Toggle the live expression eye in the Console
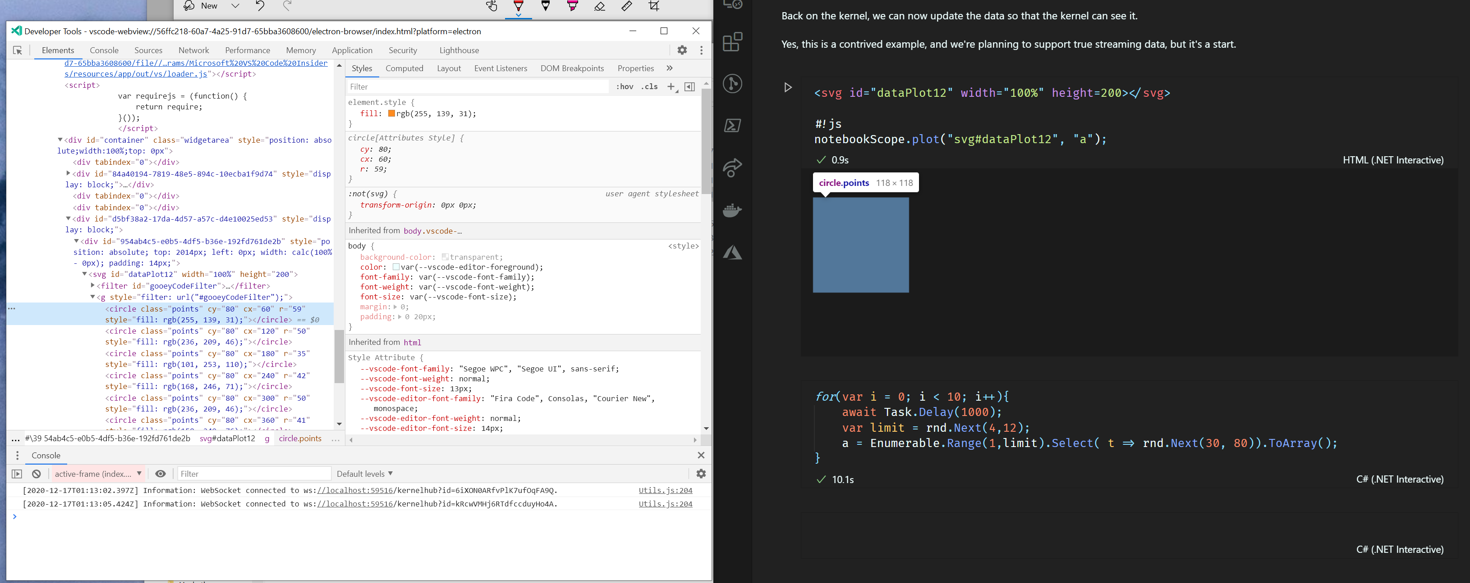Screen dimensions: 1470x583 [161, 474]
